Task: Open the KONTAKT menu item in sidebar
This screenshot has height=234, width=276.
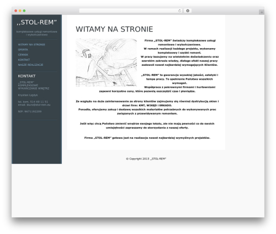Action: 24,60
